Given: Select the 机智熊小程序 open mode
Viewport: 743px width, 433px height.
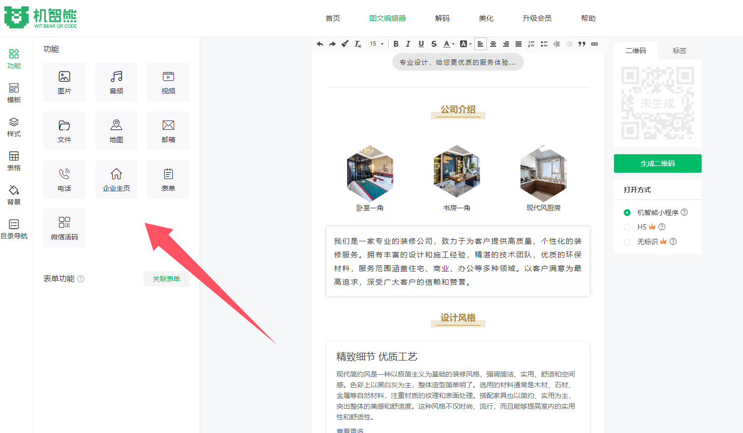Looking at the screenshot, I should 627,213.
